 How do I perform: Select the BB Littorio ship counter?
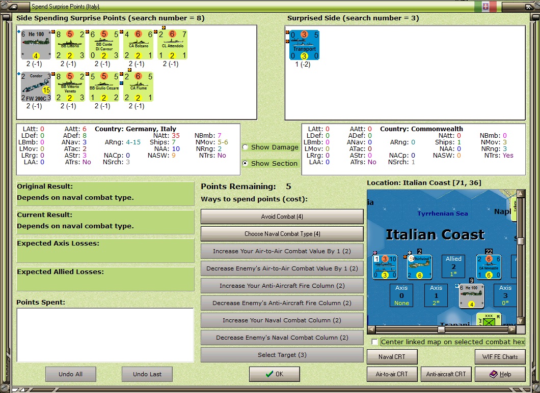point(70,45)
